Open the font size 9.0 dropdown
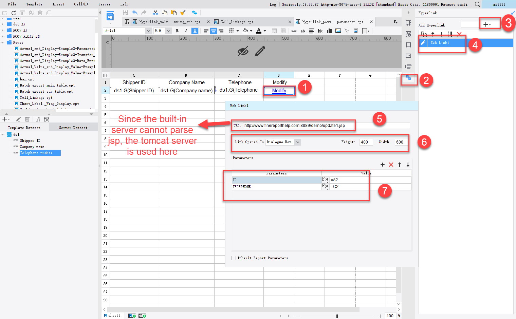Image resolution: width=516 pixels, height=319 pixels. click(168, 31)
